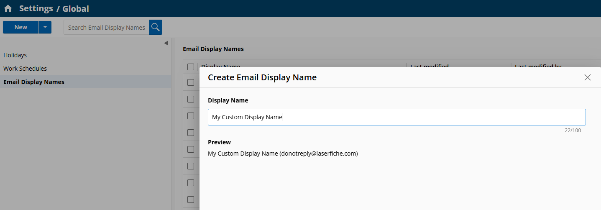Image resolution: width=601 pixels, height=210 pixels.
Task: Click the home icon in header
Action: (x=8, y=8)
